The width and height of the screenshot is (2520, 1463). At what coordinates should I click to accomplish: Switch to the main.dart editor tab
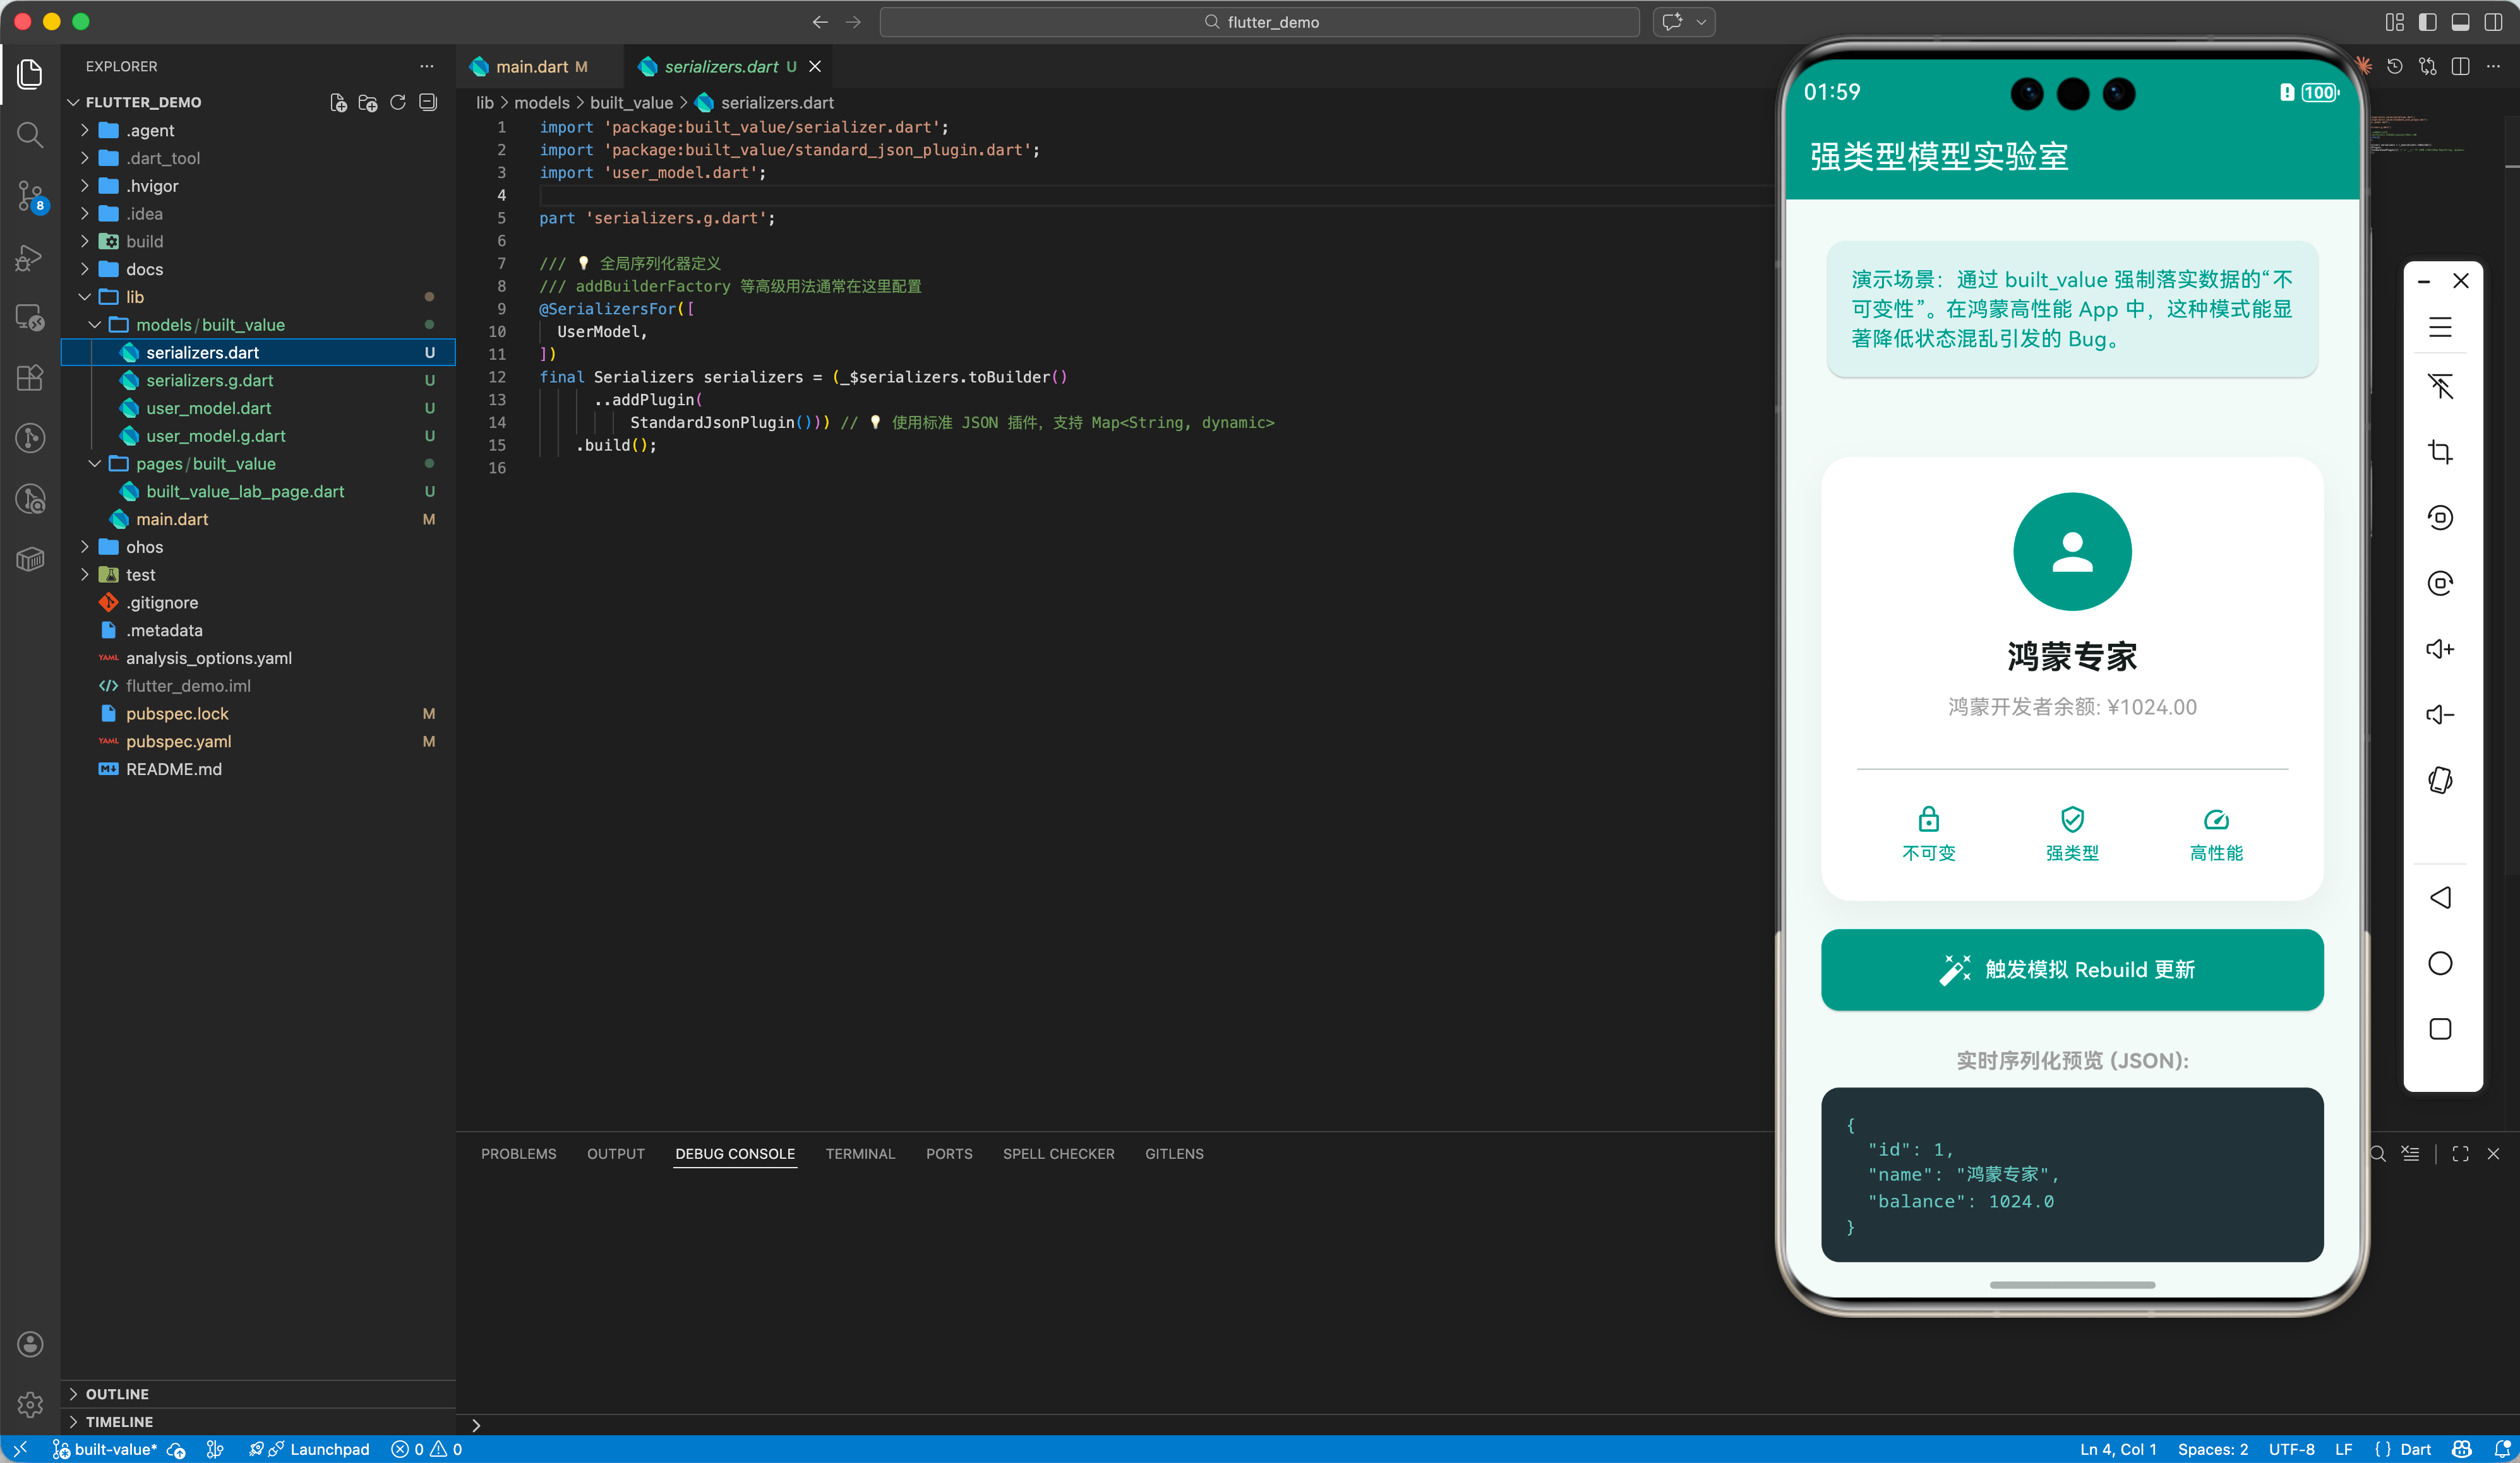pyautogui.click(x=531, y=66)
